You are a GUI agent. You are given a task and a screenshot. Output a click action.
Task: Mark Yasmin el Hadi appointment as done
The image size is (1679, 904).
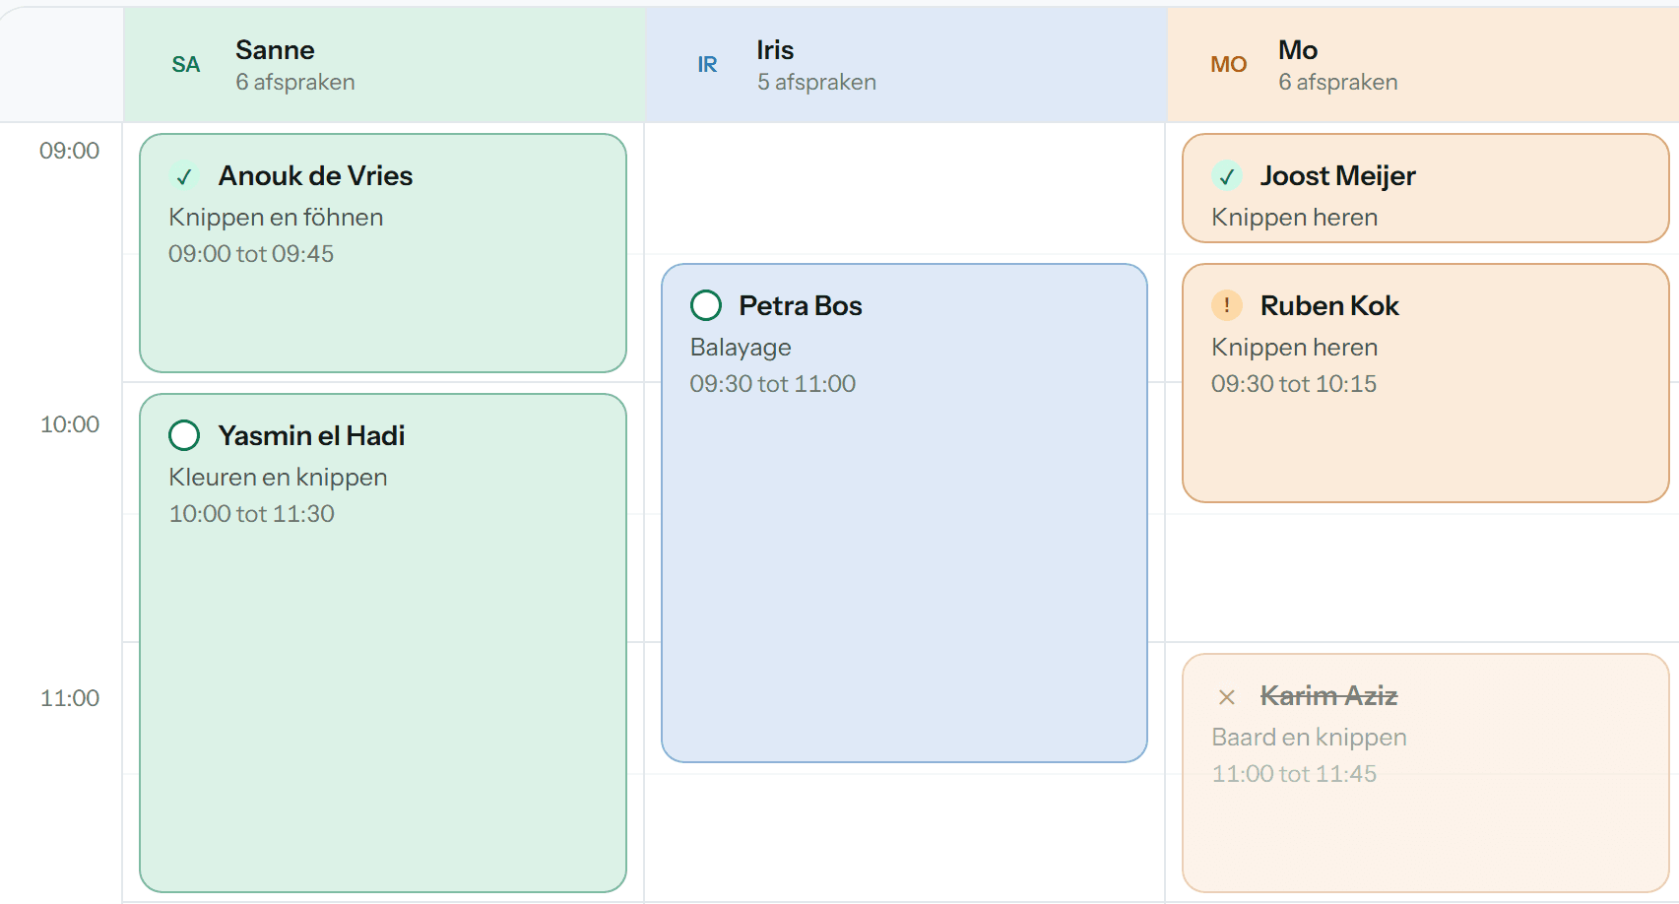point(184,435)
